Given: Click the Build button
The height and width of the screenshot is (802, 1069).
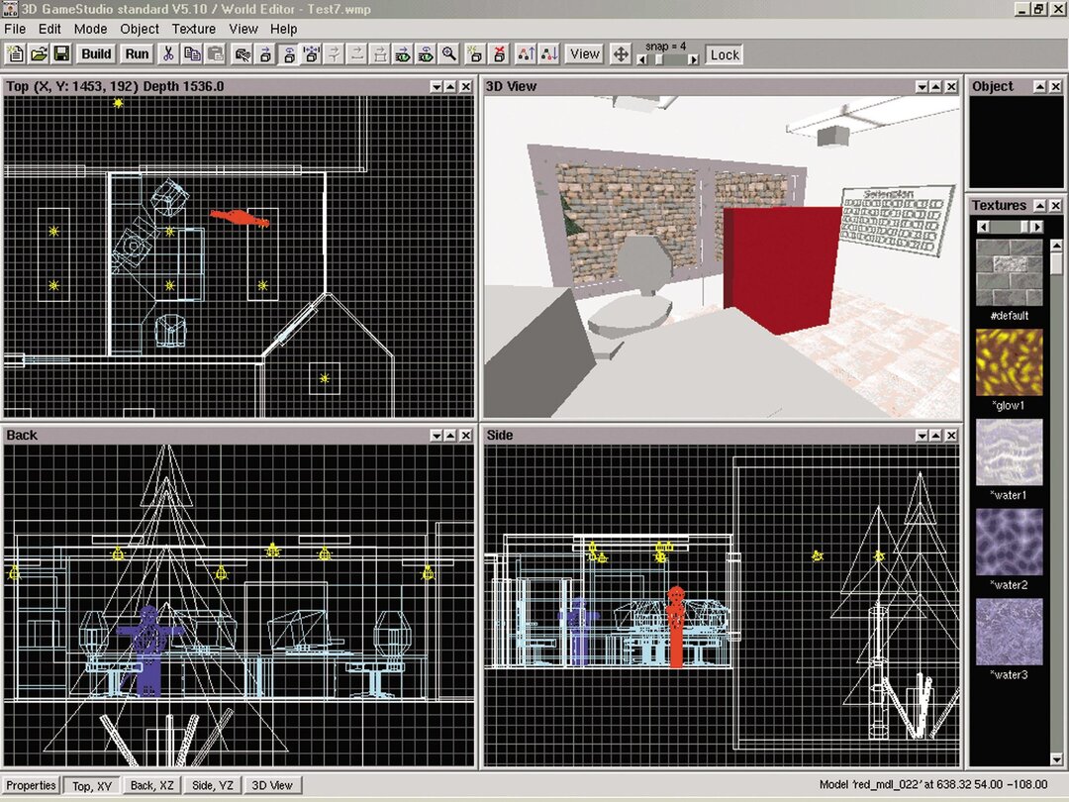Looking at the screenshot, I should [96, 54].
